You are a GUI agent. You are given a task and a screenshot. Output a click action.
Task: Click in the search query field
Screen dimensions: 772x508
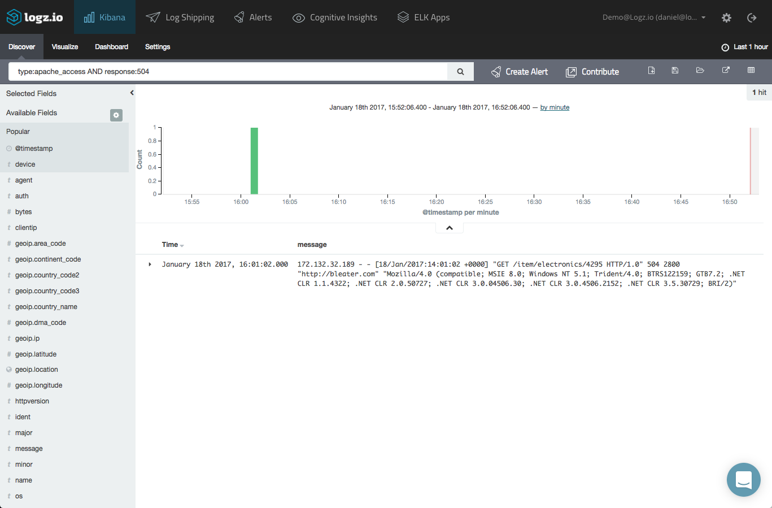coord(228,72)
